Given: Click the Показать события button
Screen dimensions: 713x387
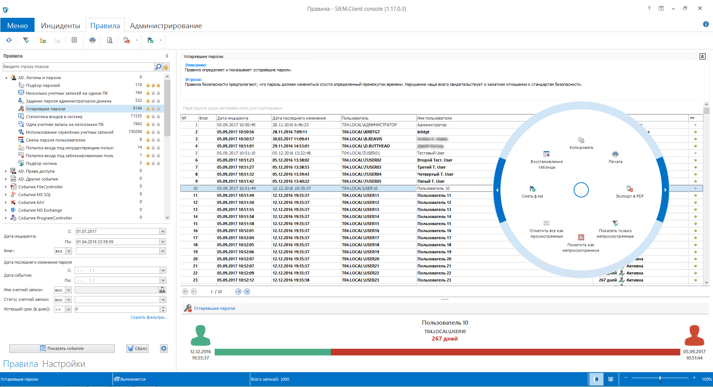Looking at the screenshot, I should 62,348.
